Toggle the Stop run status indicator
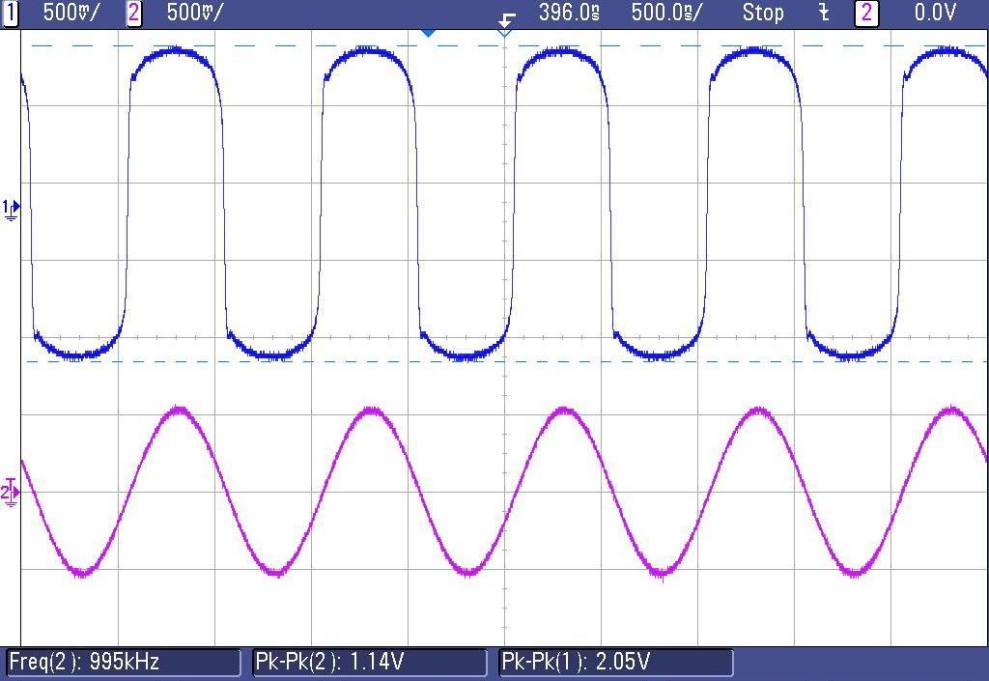The image size is (989, 681). point(763,13)
